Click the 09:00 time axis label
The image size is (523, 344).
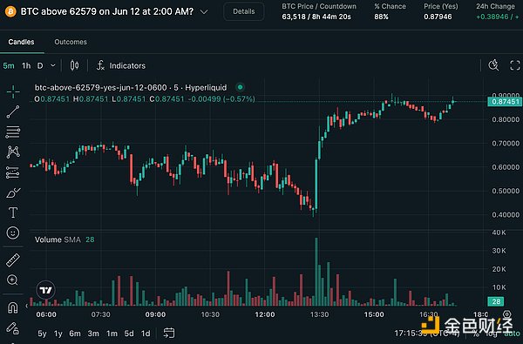point(155,314)
